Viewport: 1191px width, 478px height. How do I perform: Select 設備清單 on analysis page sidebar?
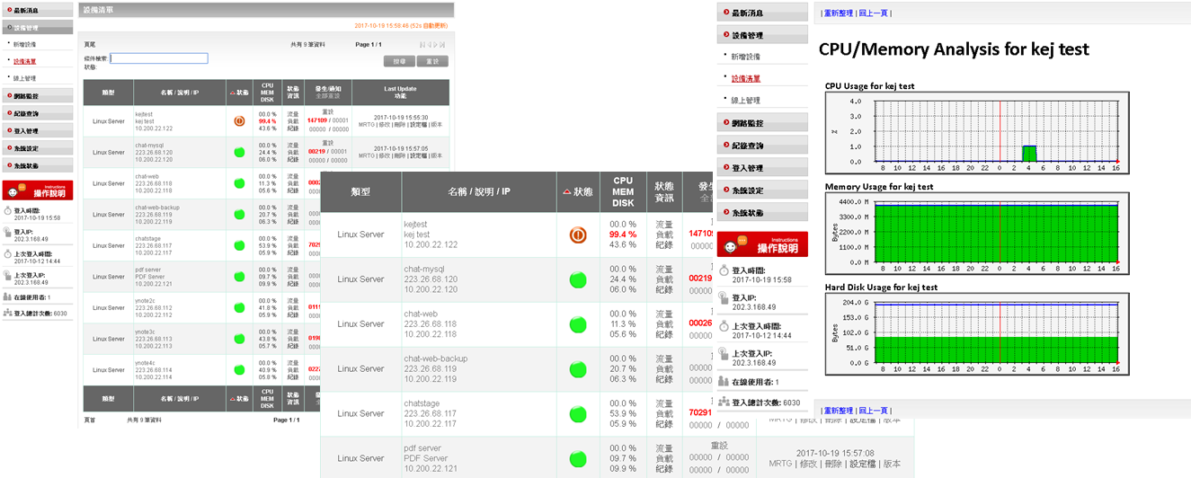point(745,79)
